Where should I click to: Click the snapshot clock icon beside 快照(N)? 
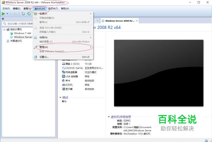(x=36, y=37)
